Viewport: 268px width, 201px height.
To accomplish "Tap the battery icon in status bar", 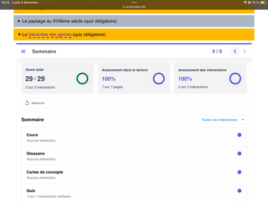I will click(x=263, y=2).
